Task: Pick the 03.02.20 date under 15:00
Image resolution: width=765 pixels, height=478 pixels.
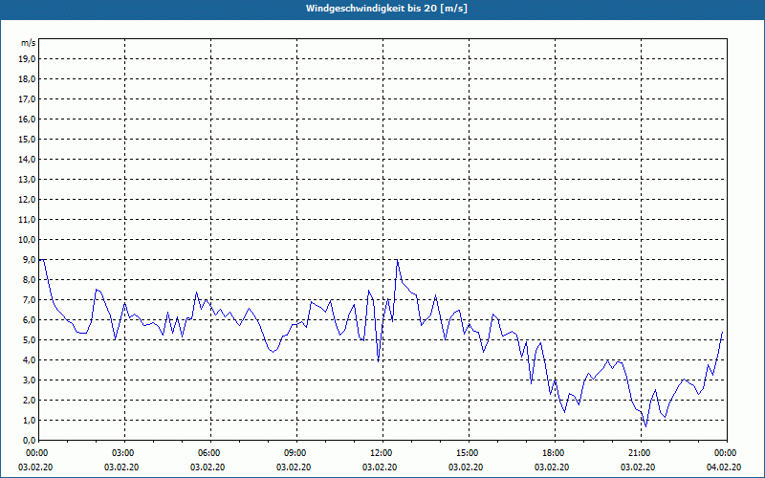Action: click(466, 467)
